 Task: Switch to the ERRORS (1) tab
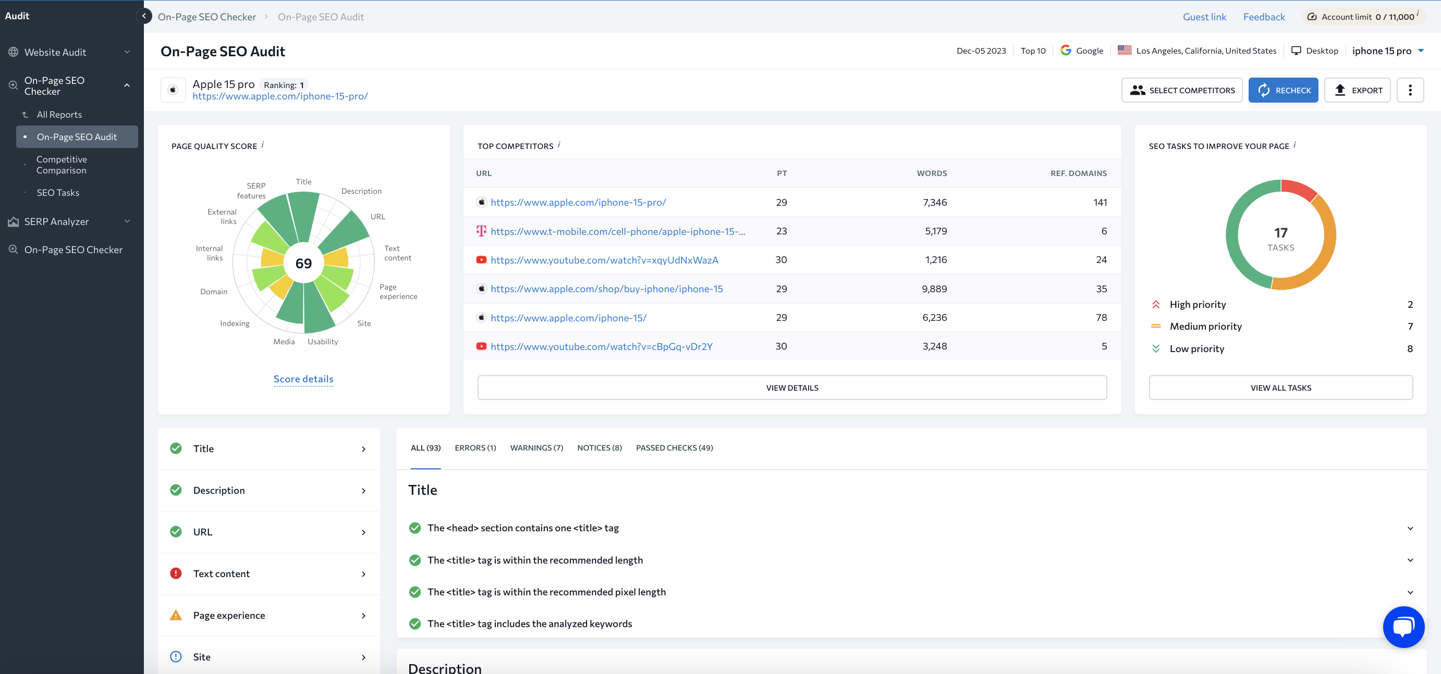[475, 447]
